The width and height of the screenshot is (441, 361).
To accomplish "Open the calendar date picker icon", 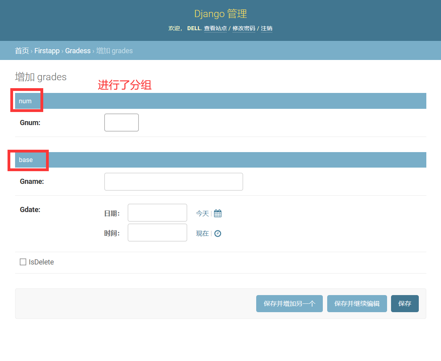I will 218,213.
